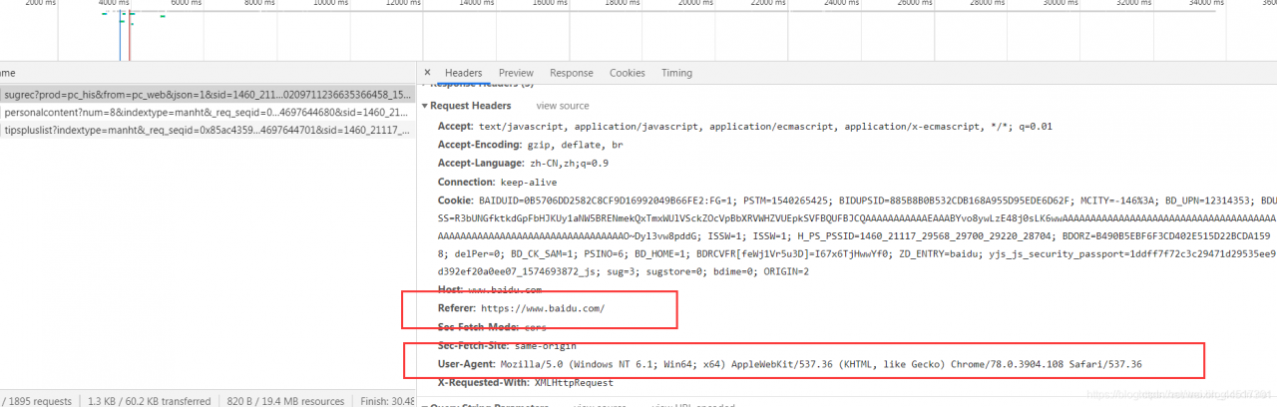This screenshot has height=407, width=1277.
Task: Select the personalcontent?num=8 request row
Action: click(x=208, y=113)
